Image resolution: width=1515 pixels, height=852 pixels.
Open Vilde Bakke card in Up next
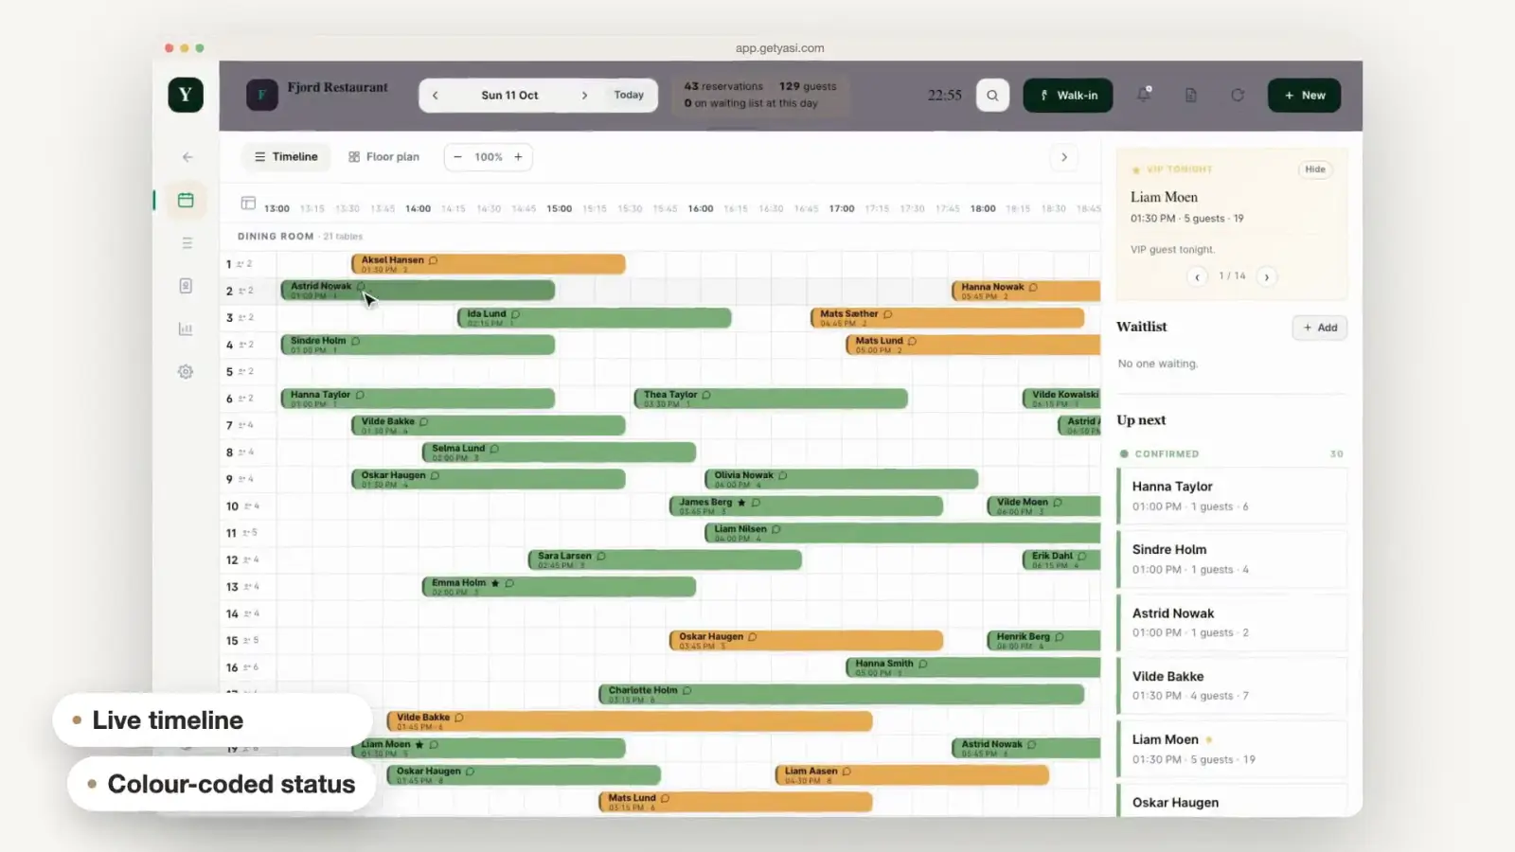click(x=1232, y=686)
